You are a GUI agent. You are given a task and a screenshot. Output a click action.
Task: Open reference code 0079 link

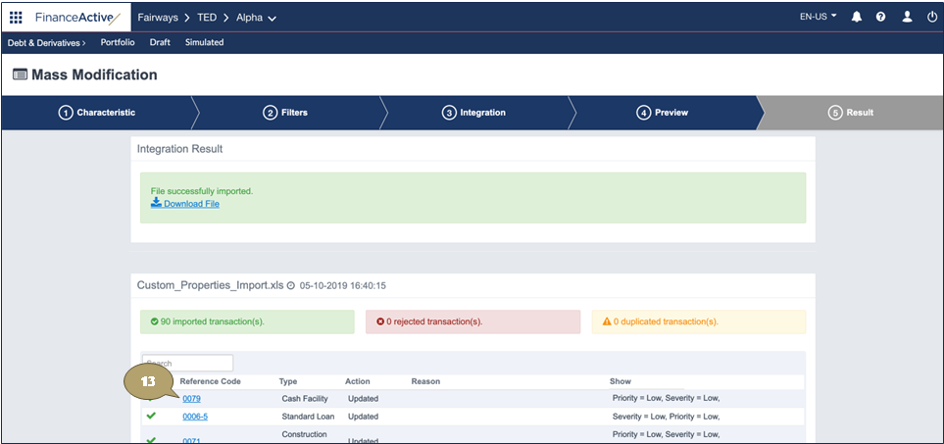tap(191, 399)
